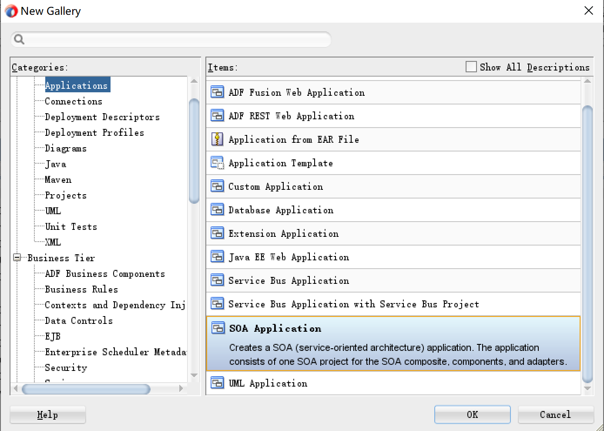This screenshot has width=604, height=431.
Task: Select the Connections category
Action: (74, 101)
